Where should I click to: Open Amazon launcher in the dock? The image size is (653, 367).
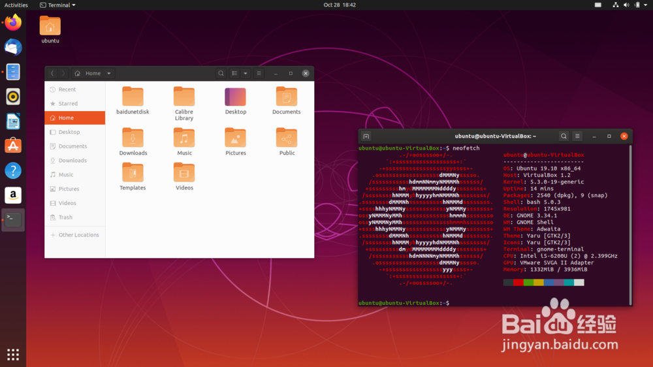pos(13,195)
